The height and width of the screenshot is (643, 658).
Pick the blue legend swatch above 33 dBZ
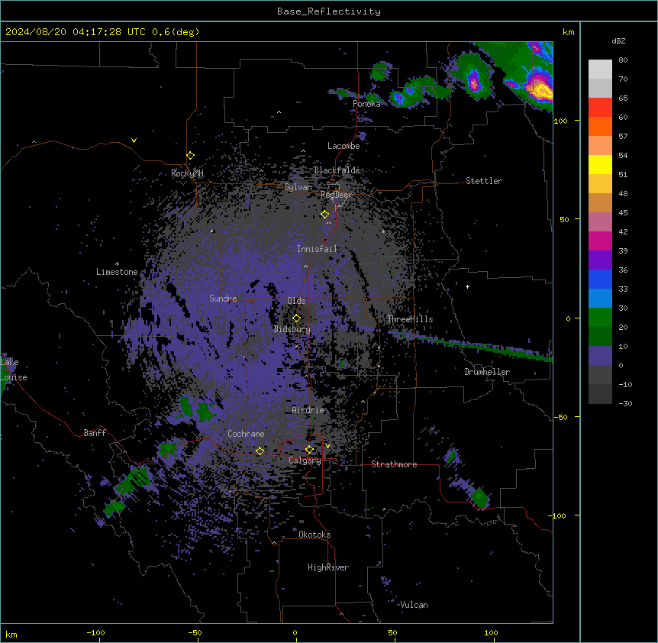click(x=600, y=279)
